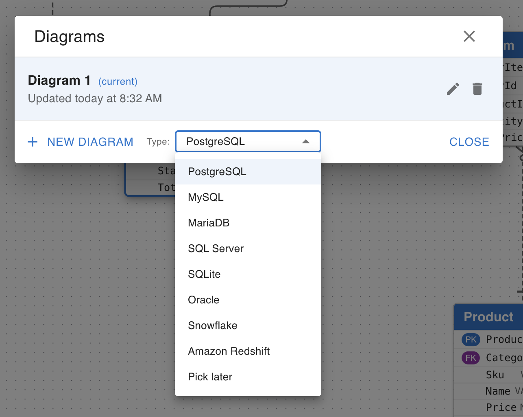This screenshot has width=523, height=417.
Task: Select the Name column in Product table
Action: click(x=489, y=391)
